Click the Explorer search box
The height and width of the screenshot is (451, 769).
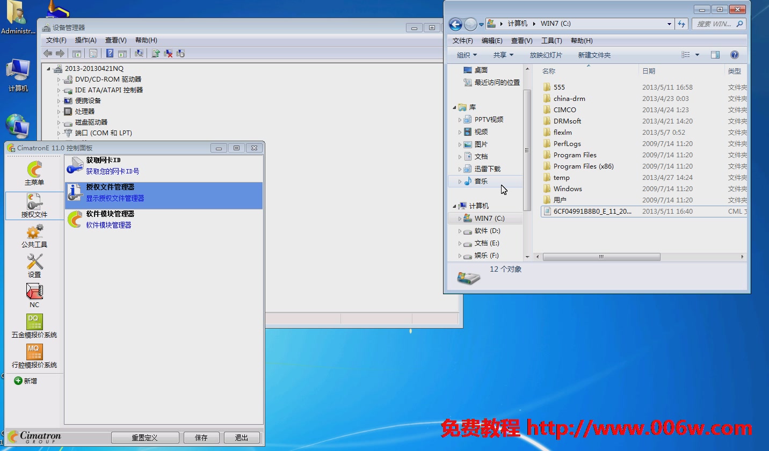coord(719,24)
